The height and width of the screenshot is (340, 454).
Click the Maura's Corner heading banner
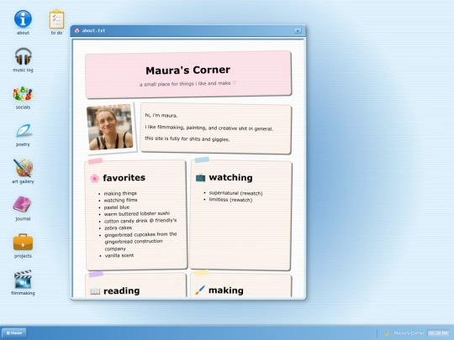coord(188,74)
